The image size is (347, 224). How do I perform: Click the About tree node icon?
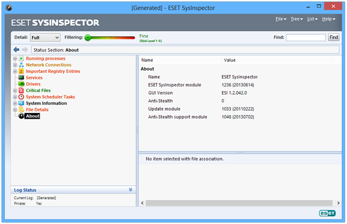[21, 116]
